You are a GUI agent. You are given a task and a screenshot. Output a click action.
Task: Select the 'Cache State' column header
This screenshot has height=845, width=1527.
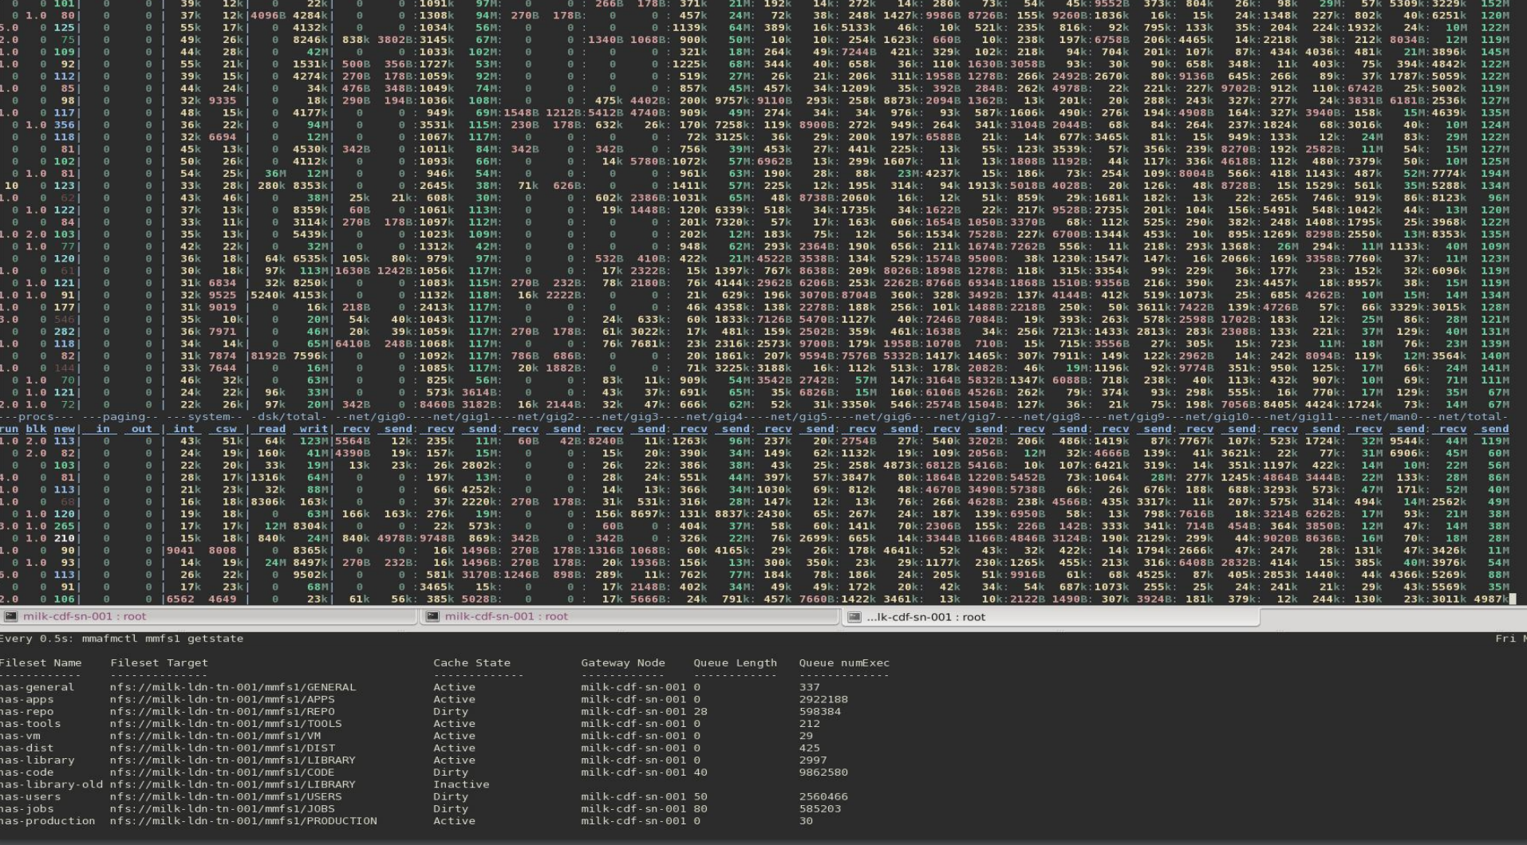coord(472,663)
